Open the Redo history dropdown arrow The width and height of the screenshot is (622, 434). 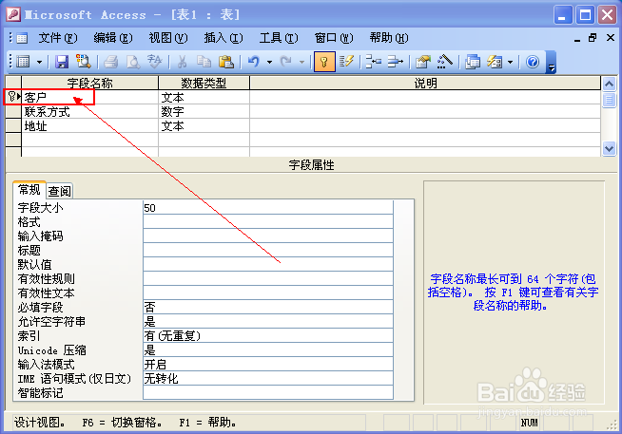coord(301,62)
